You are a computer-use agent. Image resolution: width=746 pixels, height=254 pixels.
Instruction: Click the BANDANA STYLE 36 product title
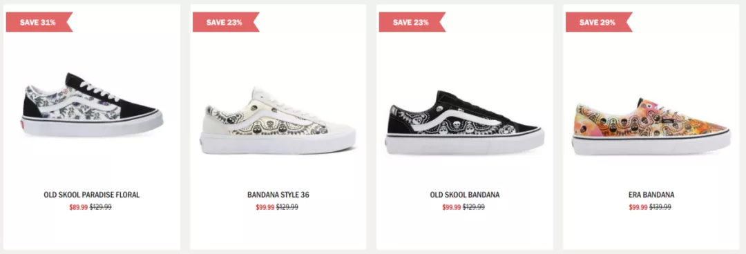tap(278, 195)
